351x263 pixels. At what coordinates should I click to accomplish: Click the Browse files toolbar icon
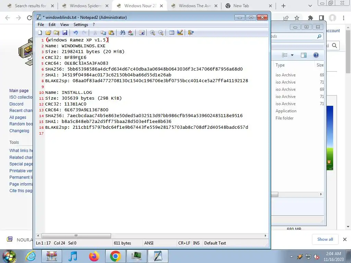pyautogui.click(x=57, y=33)
